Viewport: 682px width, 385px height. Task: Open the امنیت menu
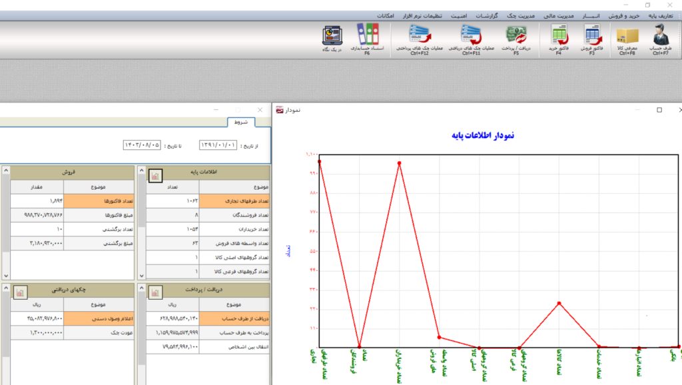pos(458,16)
